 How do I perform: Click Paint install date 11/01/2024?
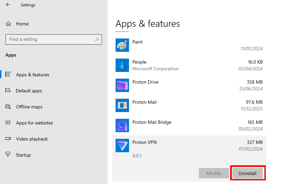252,49
